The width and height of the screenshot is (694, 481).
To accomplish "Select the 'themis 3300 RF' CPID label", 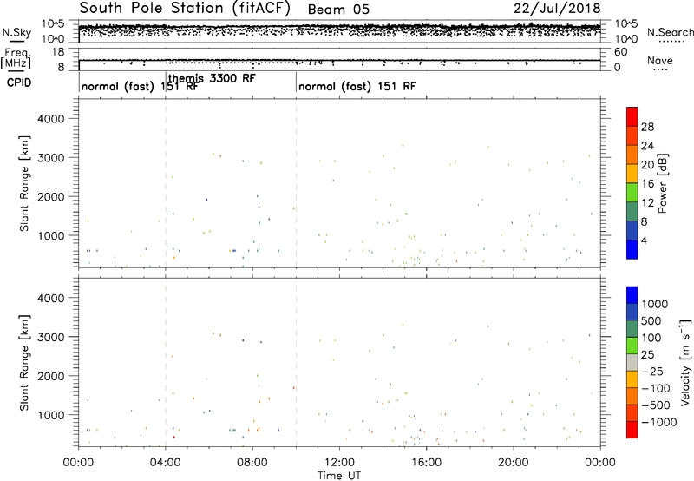I will pos(212,78).
